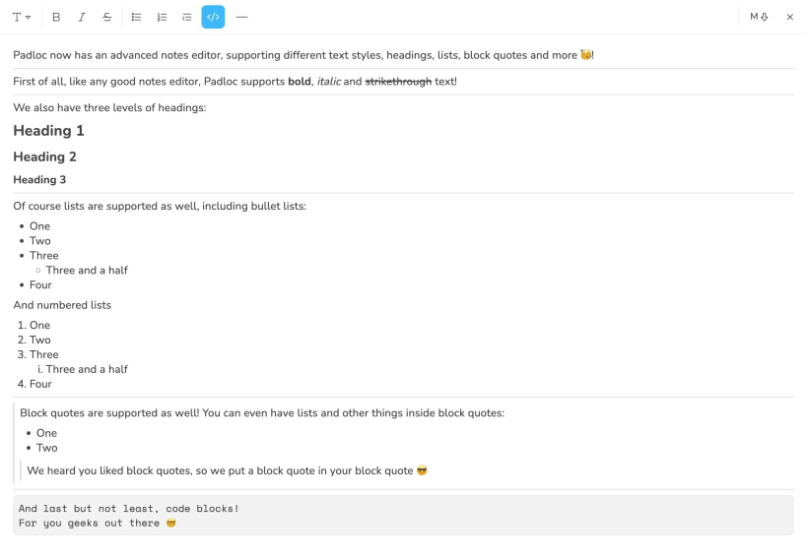Toggle block quote formatting
The height and width of the screenshot is (560, 807).
click(x=187, y=17)
